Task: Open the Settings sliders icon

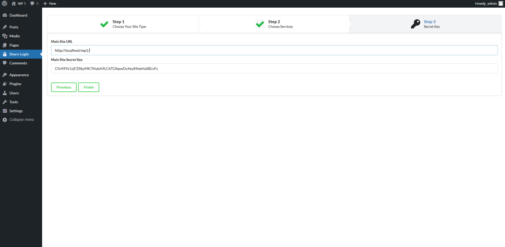Action: point(5,111)
